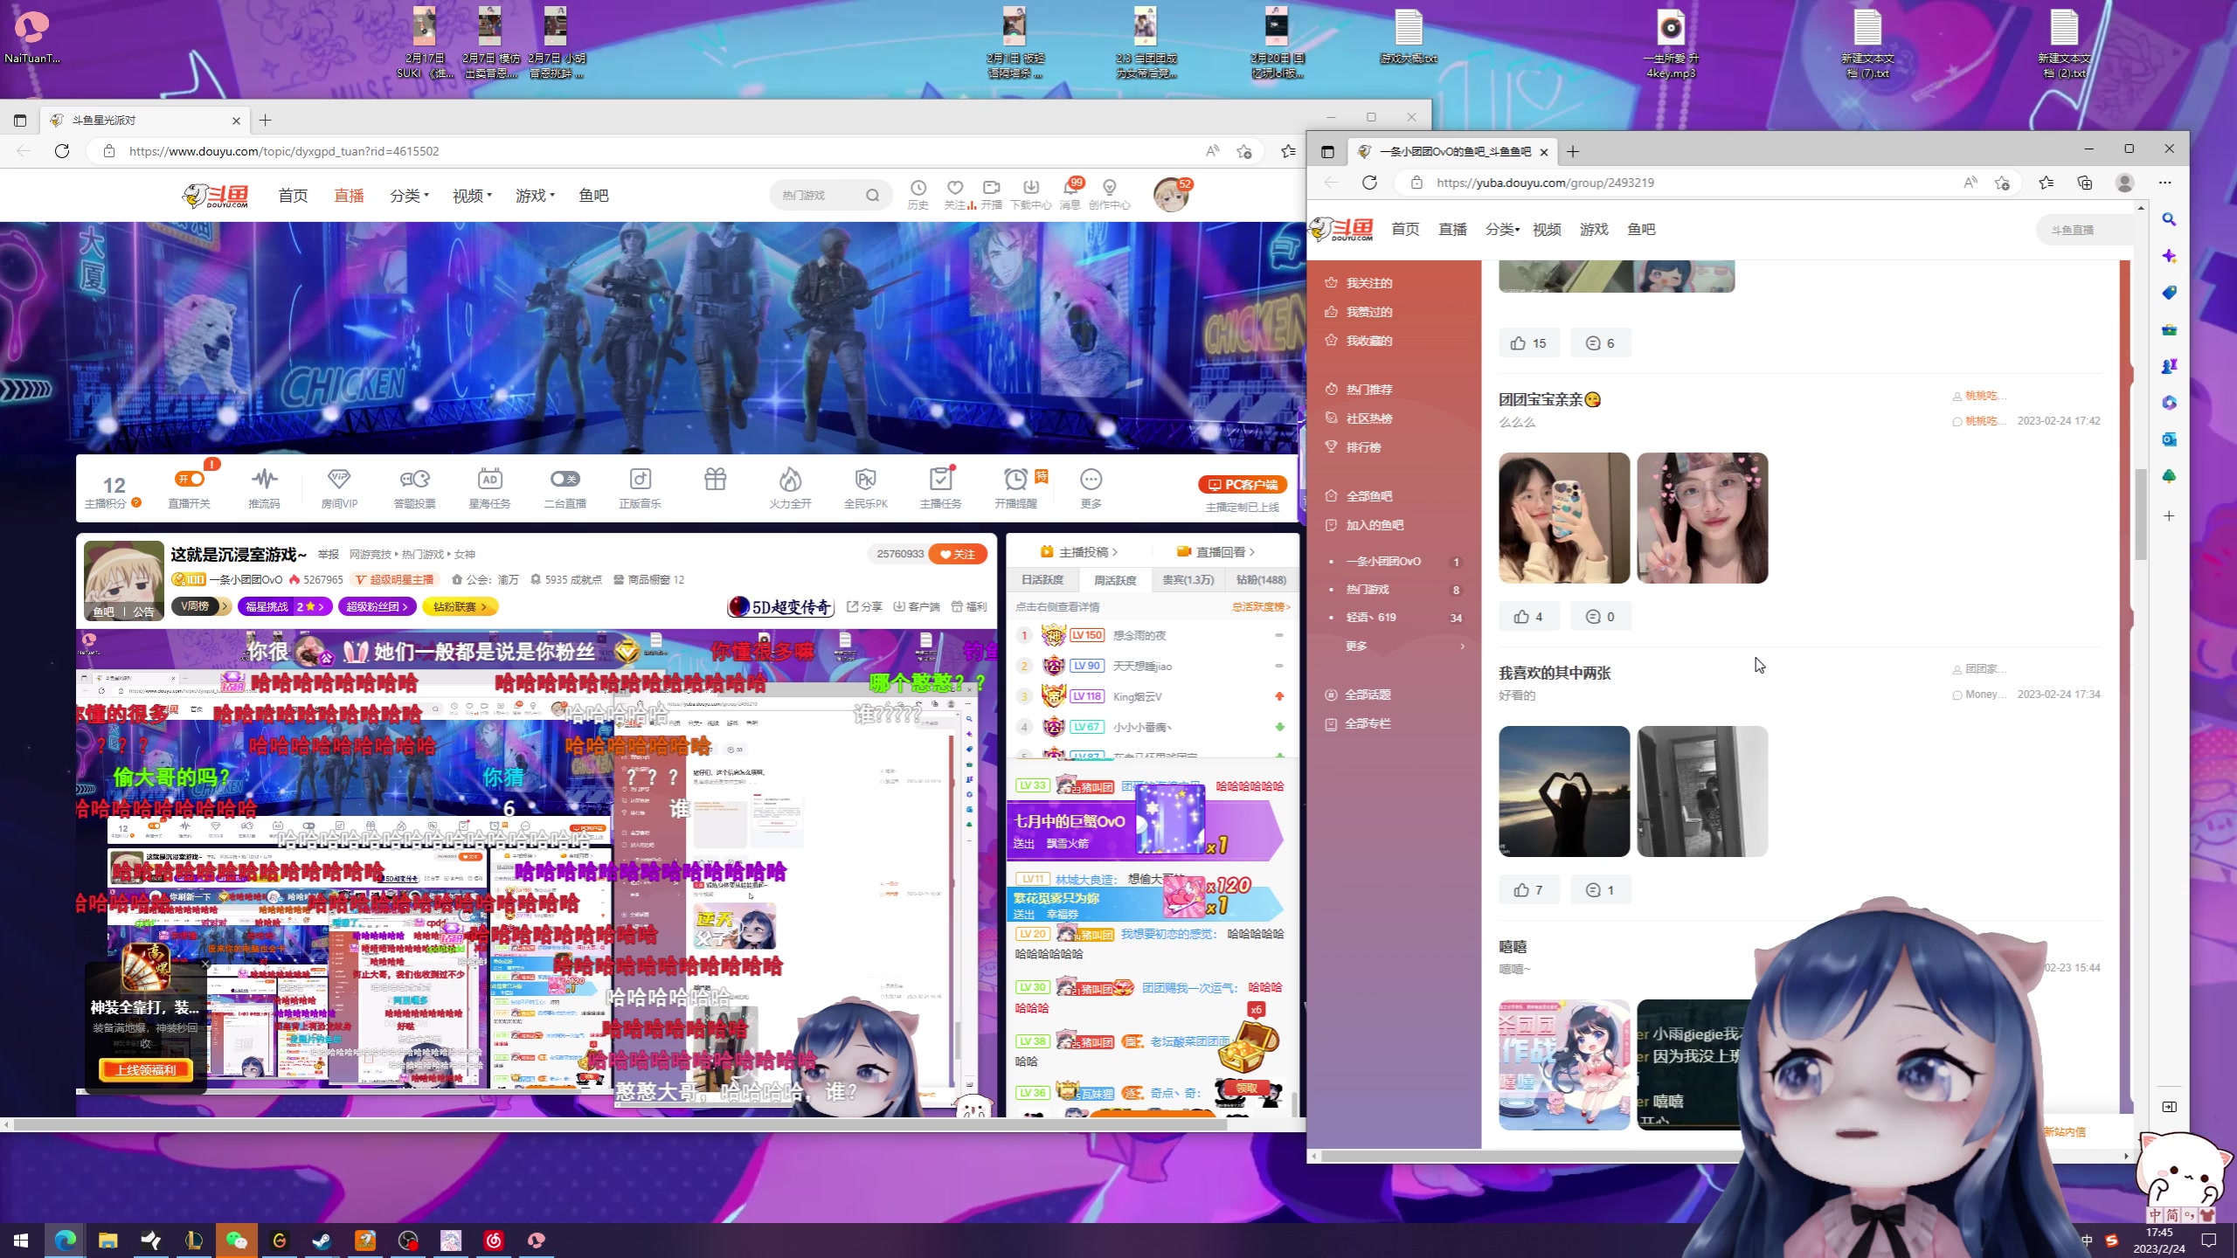Open 总活跃度榜 link
This screenshot has height=1258, width=2237.
[x=1260, y=606]
